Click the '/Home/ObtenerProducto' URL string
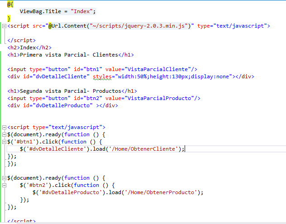 pos(161,192)
